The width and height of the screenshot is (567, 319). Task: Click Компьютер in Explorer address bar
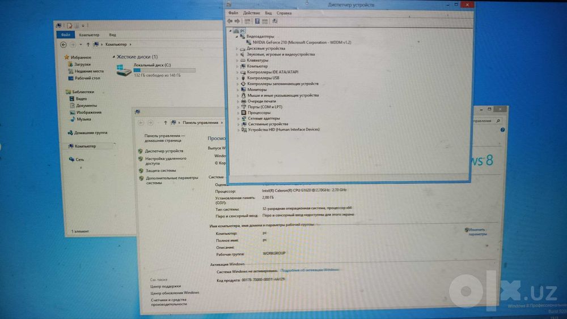pos(116,44)
